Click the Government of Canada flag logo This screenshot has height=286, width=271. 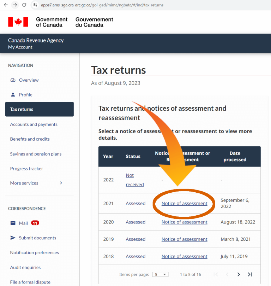click(x=18, y=22)
